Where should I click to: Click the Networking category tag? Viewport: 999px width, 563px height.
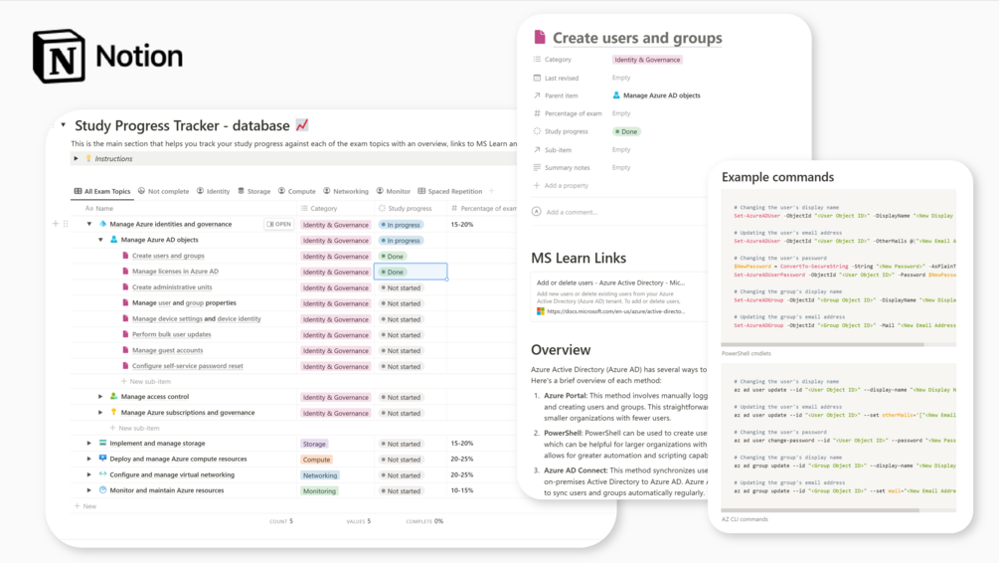coord(320,475)
